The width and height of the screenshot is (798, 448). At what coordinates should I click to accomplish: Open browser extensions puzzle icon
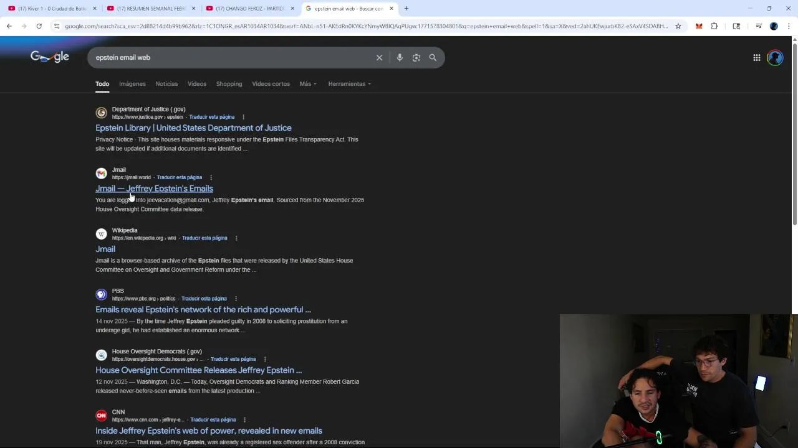click(714, 26)
